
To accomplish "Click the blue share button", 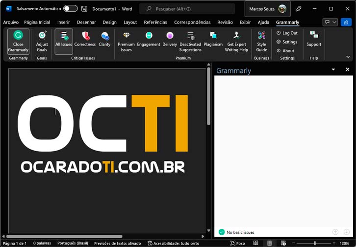I will tap(346, 22).
